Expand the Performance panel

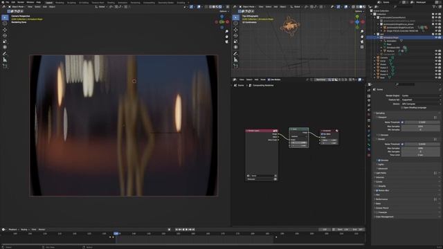pyautogui.click(x=381, y=199)
